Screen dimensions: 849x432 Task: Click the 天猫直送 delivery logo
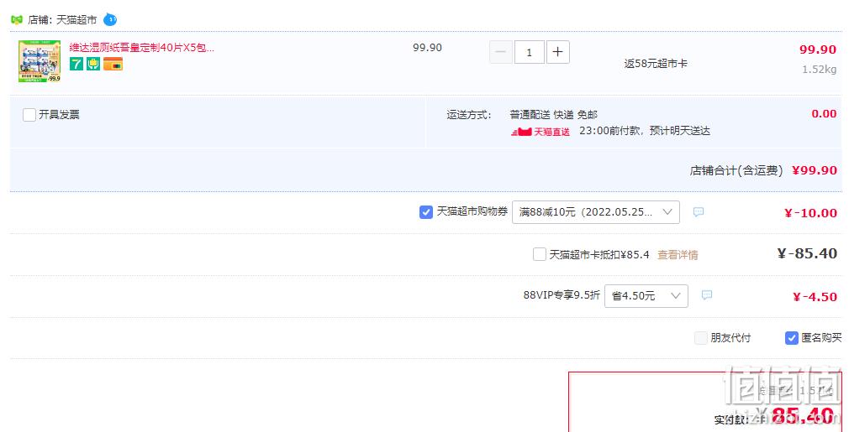[541, 131]
